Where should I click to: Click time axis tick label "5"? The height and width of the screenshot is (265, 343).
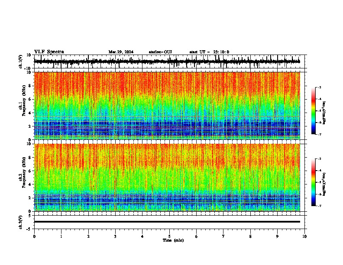[169, 236]
